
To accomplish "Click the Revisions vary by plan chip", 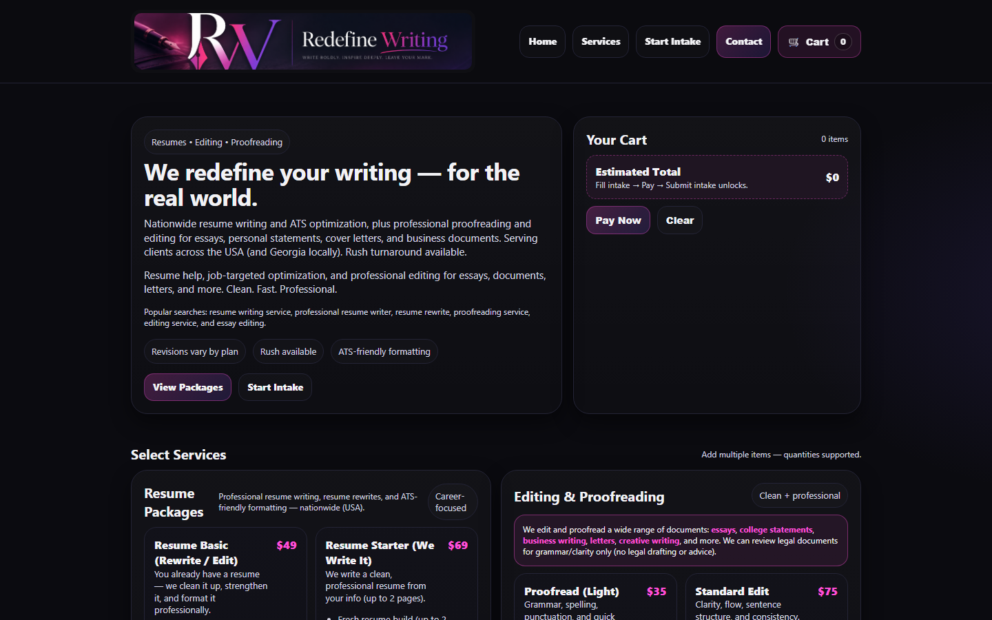I will pyautogui.click(x=195, y=351).
